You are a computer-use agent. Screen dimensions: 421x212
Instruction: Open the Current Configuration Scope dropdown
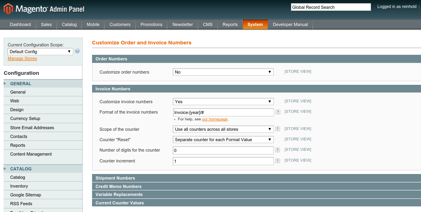(40, 52)
